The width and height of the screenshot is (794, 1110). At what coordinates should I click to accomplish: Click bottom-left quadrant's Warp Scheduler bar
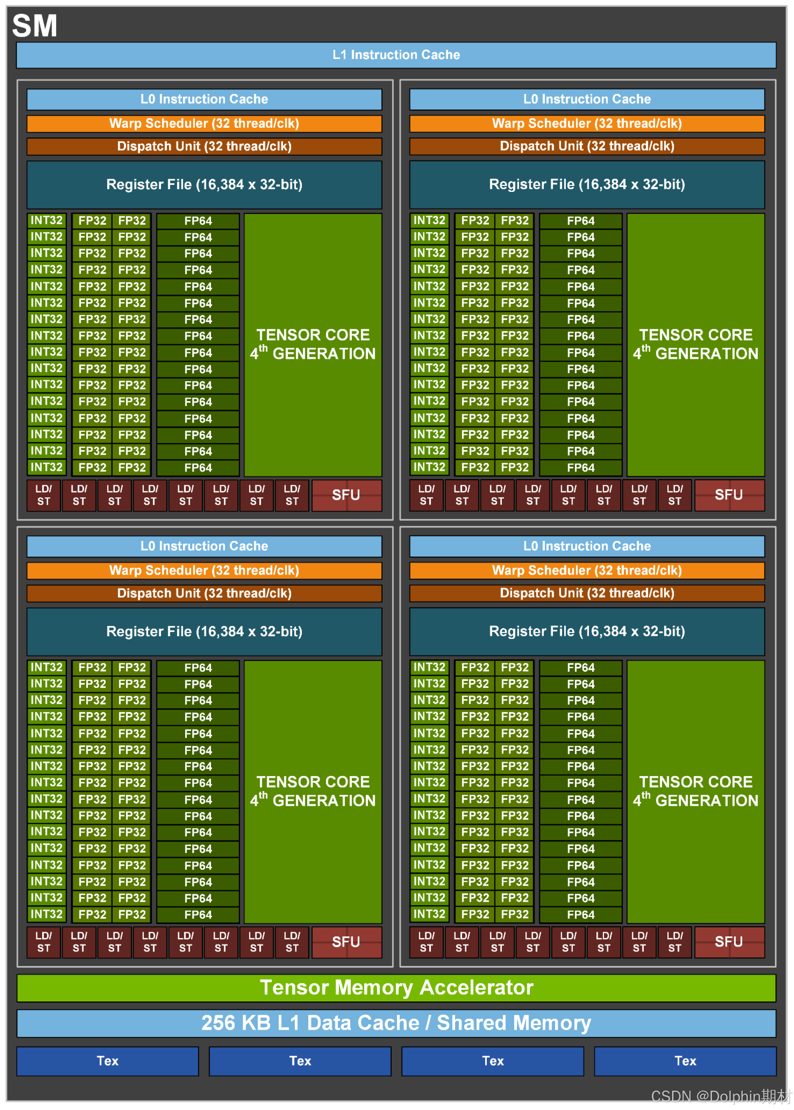(204, 570)
